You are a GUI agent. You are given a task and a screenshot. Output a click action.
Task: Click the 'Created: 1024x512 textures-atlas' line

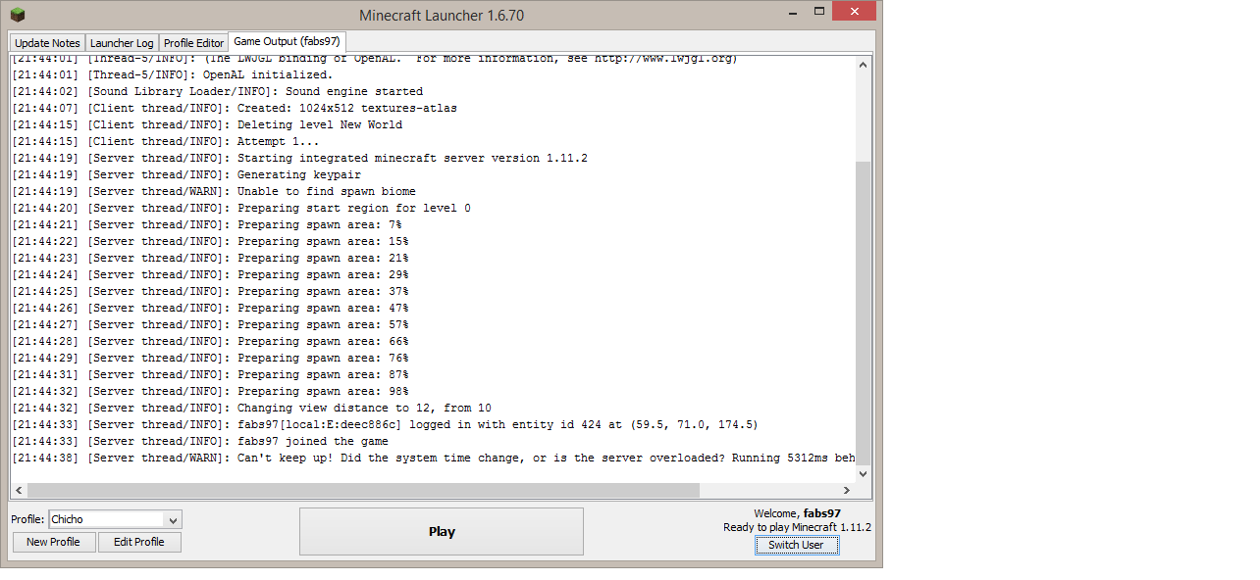(x=235, y=108)
